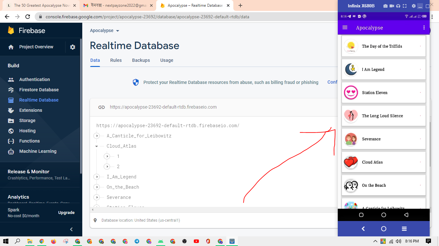Collapse the Cloud_Atlas node

click(96, 146)
